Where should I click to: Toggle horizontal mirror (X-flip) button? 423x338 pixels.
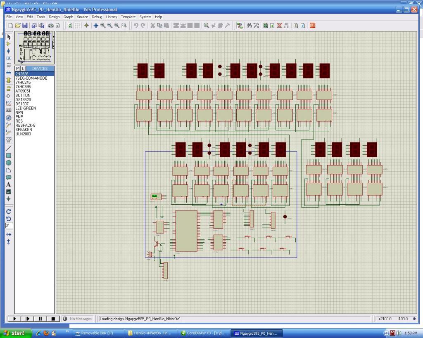click(8, 234)
